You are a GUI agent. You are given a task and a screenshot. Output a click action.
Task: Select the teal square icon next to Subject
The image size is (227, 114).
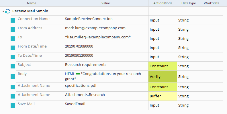[13, 66]
